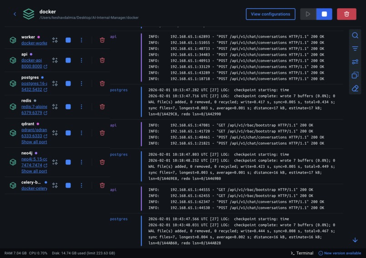
Task: Open more actions menu for qdrant
Action: (81, 133)
